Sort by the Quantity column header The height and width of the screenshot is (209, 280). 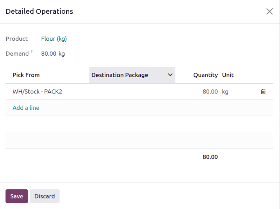point(205,75)
